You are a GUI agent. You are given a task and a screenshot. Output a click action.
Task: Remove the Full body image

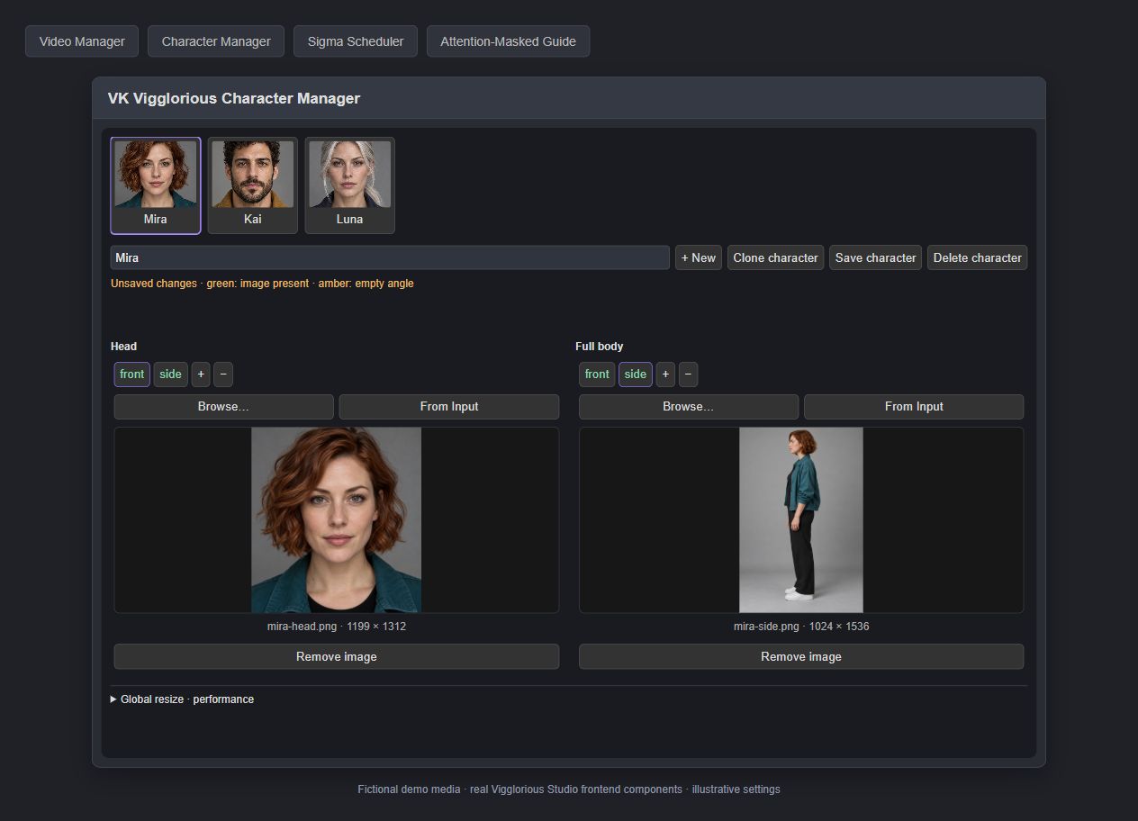coord(801,656)
